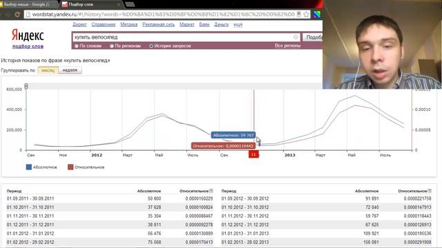Open the 'Директ' link
The height and width of the screenshot is (248, 442).
coord(79,25)
